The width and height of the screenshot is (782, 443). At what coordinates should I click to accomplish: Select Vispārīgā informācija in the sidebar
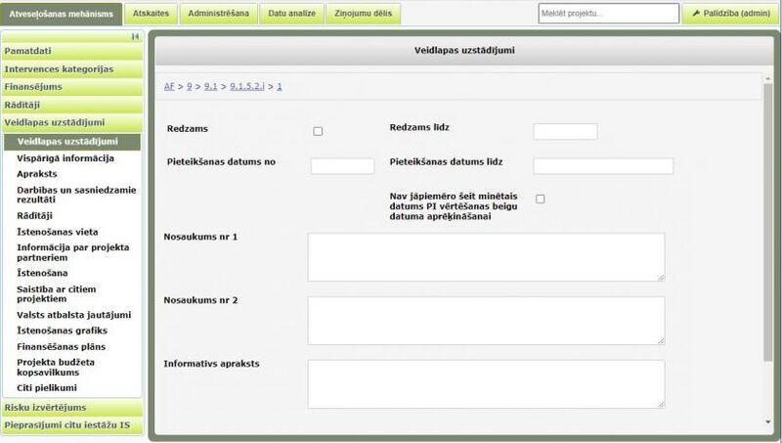[65, 158]
